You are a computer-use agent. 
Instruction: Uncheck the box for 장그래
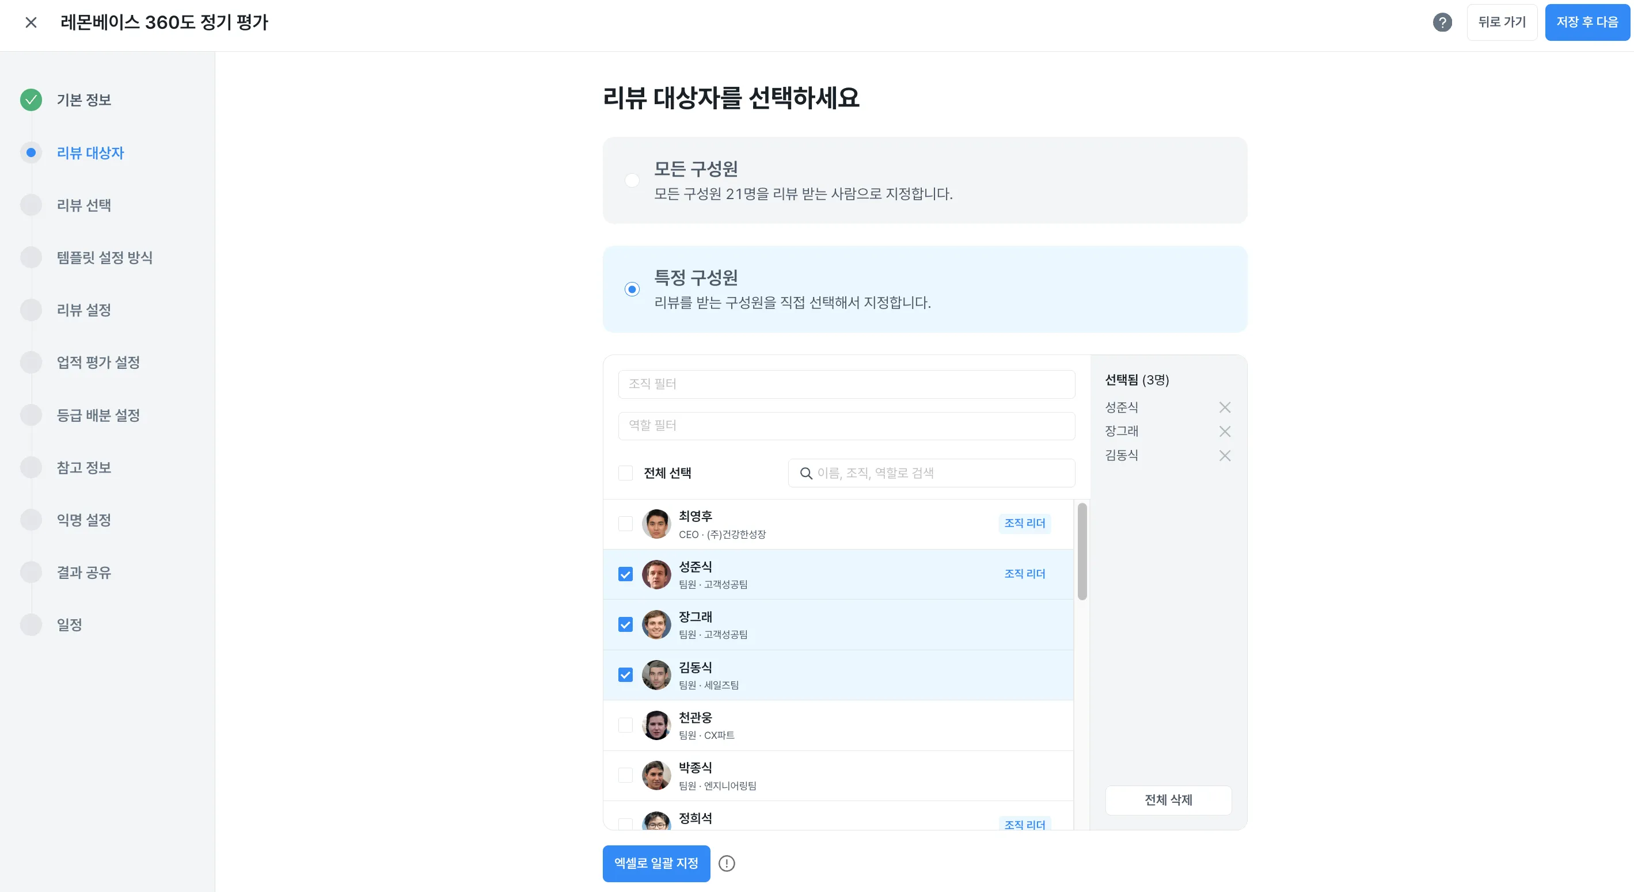[625, 624]
